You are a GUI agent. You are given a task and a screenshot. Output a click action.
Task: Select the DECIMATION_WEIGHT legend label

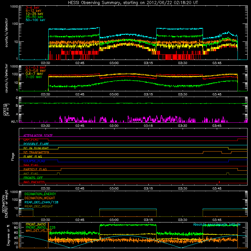40,198
